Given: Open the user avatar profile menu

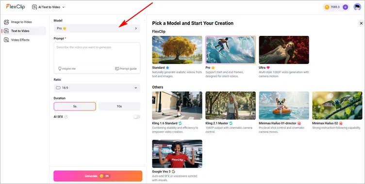Looking at the screenshot, I should click(357, 7).
